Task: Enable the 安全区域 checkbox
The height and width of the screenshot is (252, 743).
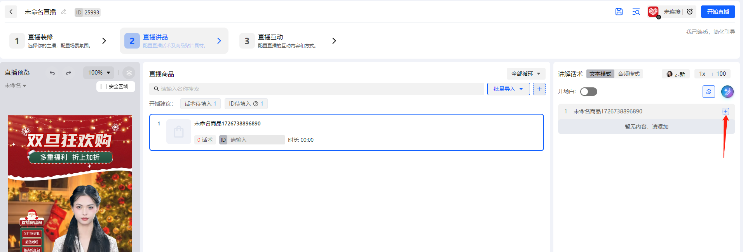Action: pos(104,87)
